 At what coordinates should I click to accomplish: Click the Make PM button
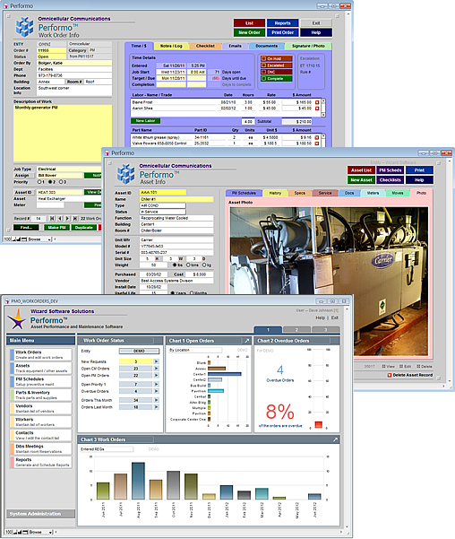(x=56, y=228)
